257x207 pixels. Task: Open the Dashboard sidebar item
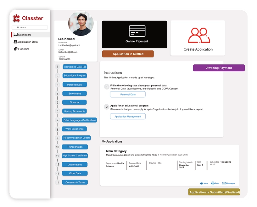pos(25,35)
